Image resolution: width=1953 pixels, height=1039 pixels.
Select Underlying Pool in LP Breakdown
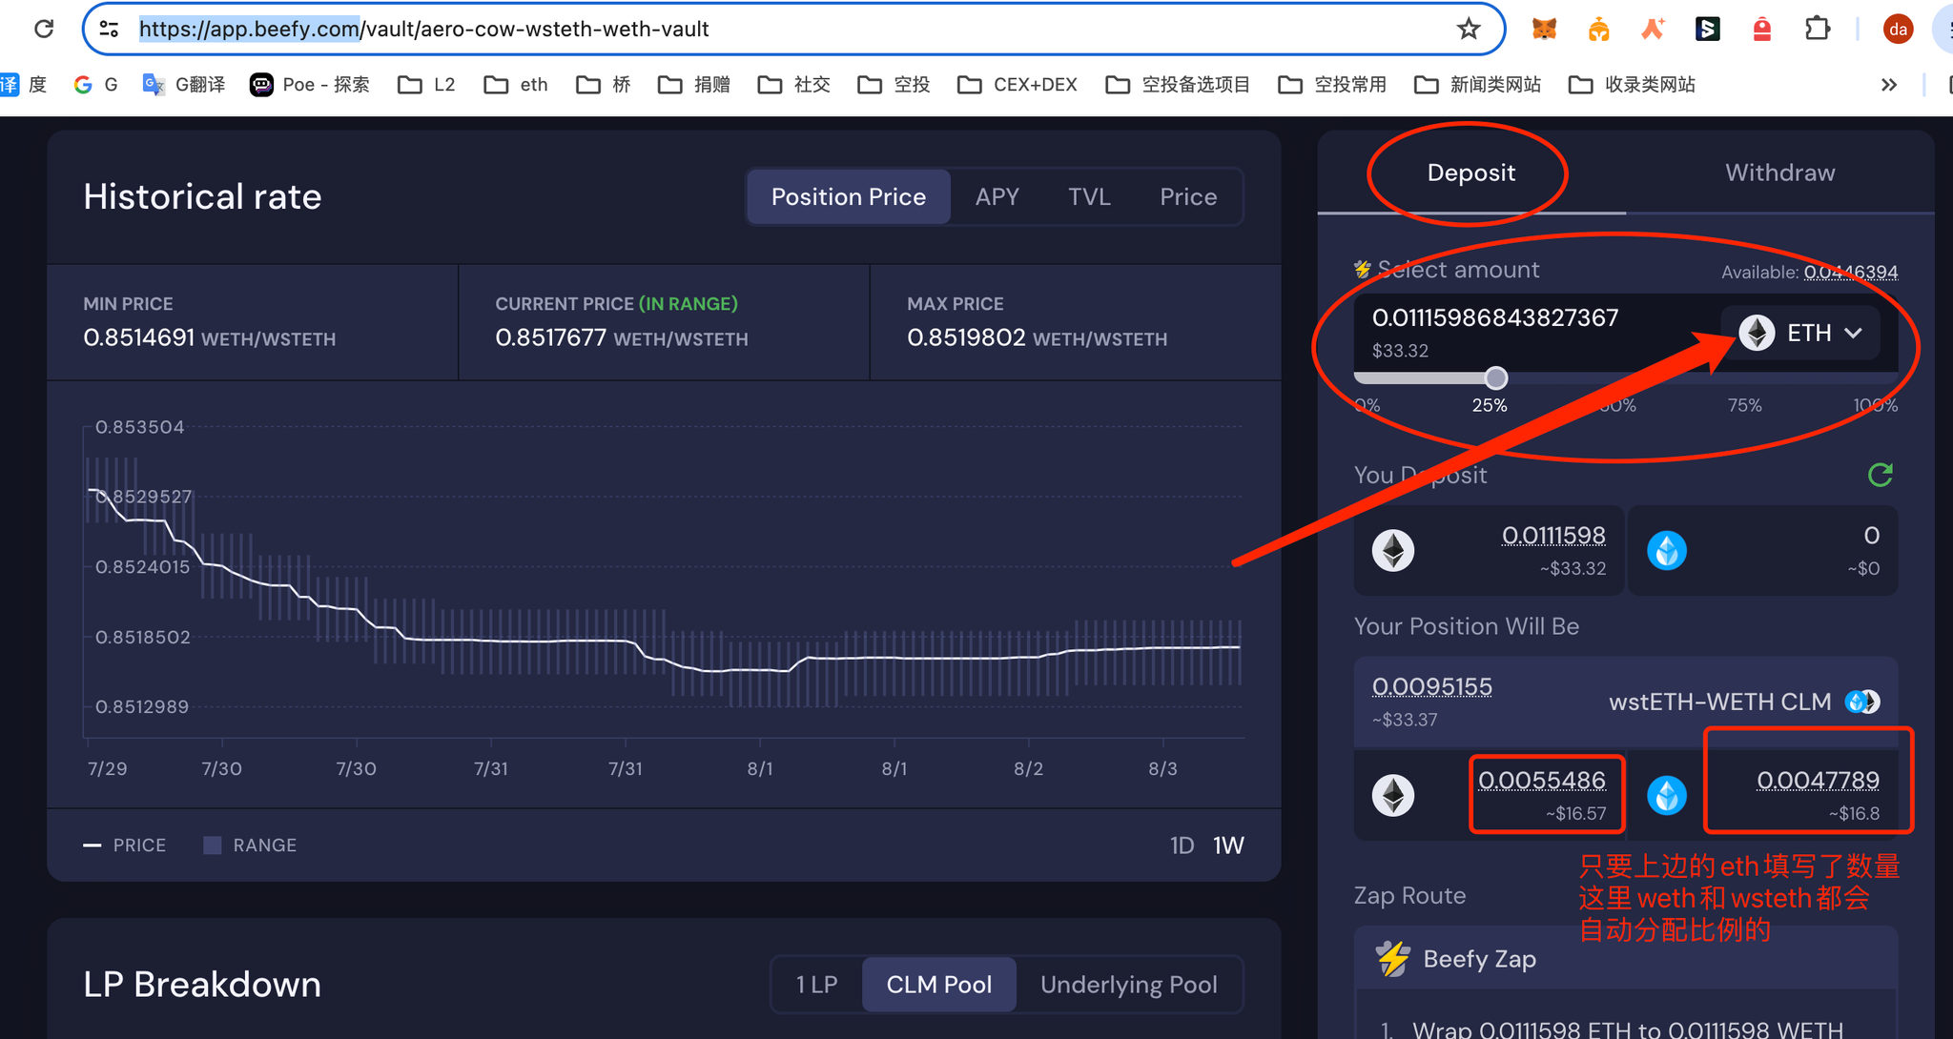pyautogui.click(x=1128, y=984)
